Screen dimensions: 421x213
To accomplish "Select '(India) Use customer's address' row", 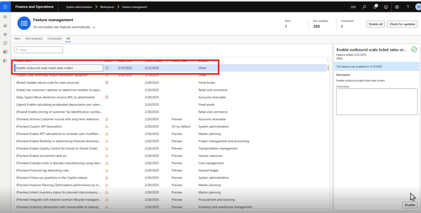I will click(x=171, y=90).
